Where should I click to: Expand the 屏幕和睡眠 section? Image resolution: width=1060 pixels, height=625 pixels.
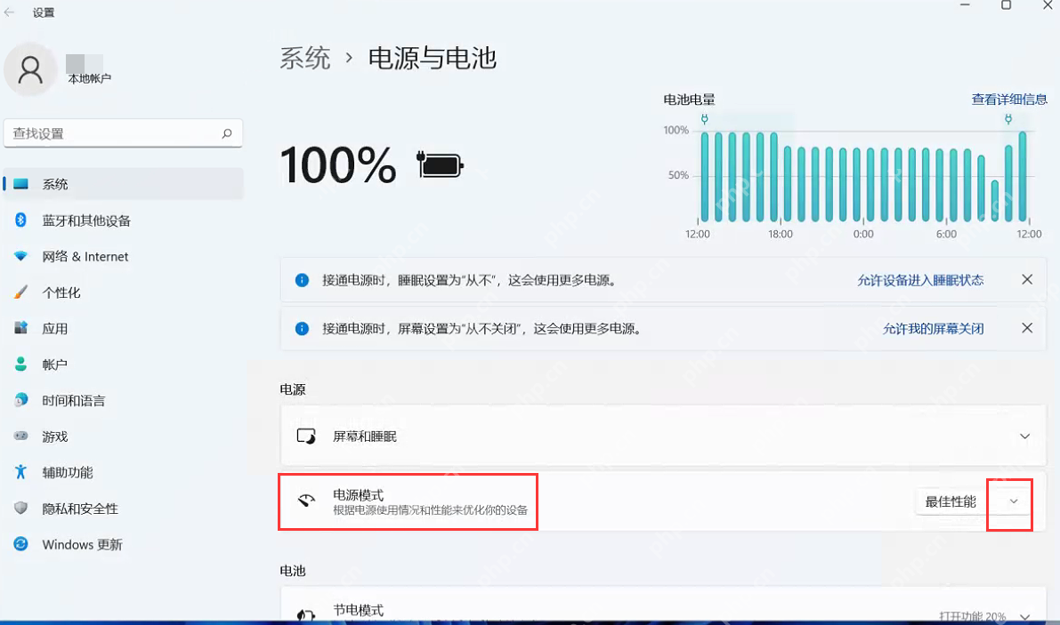click(1025, 436)
